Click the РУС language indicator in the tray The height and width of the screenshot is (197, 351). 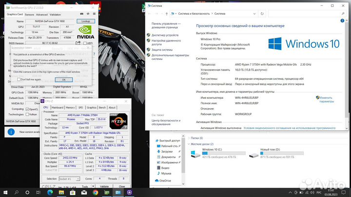coord(319,192)
